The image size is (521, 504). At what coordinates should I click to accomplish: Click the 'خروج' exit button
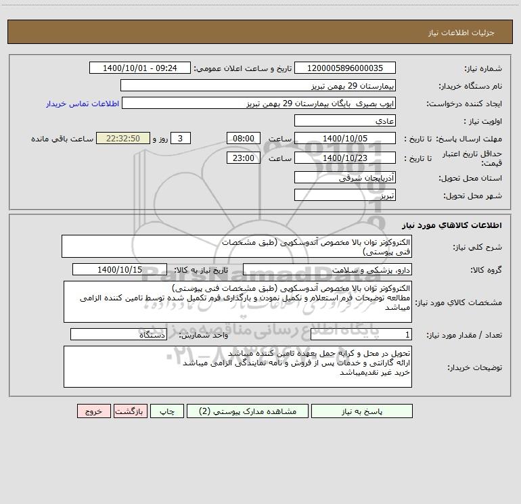[x=93, y=411]
